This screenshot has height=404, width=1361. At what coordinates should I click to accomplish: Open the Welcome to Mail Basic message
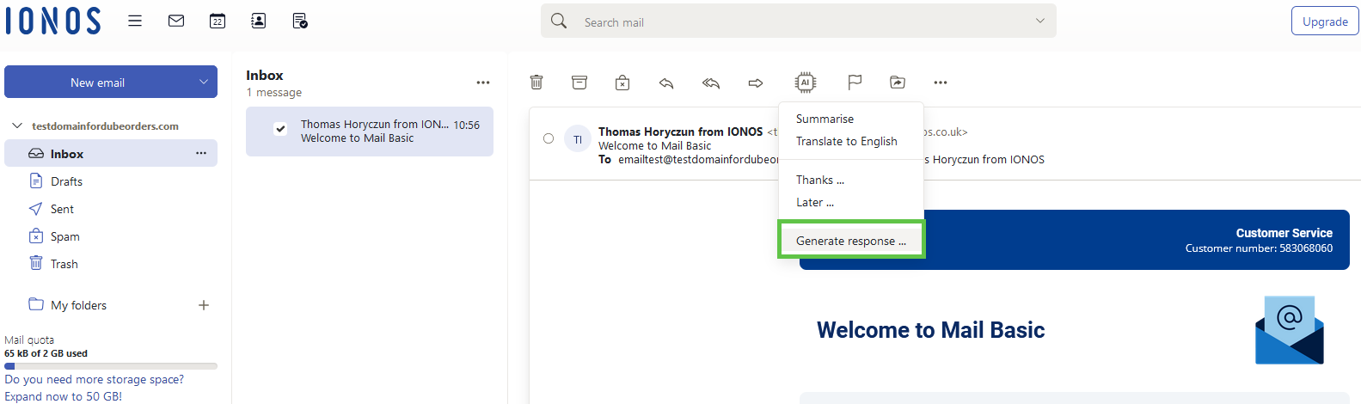tap(370, 132)
